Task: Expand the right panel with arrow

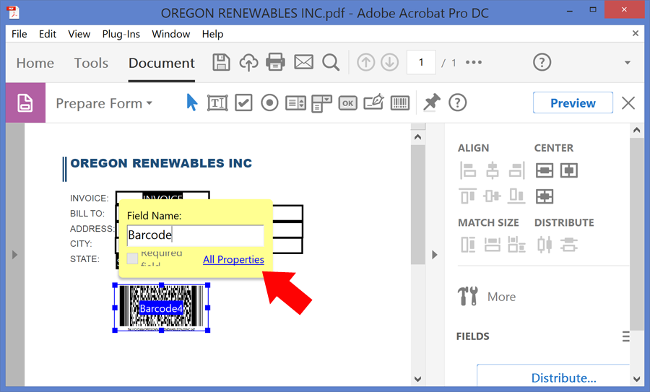Action: coord(434,254)
